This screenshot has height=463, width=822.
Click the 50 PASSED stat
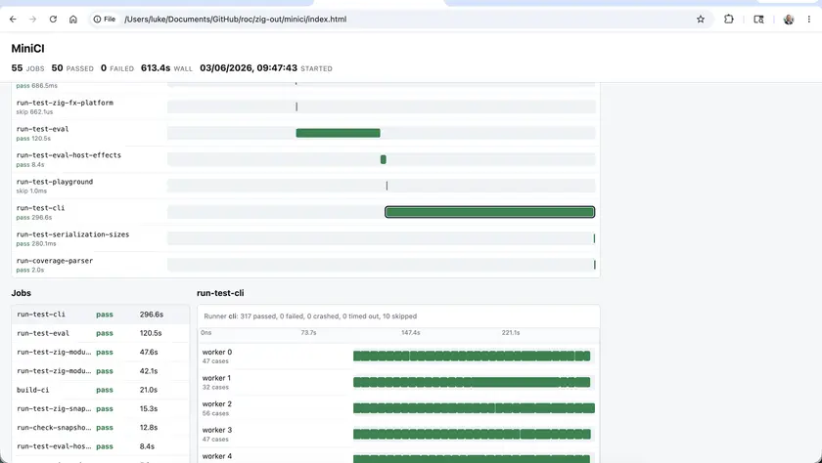point(72,68)
